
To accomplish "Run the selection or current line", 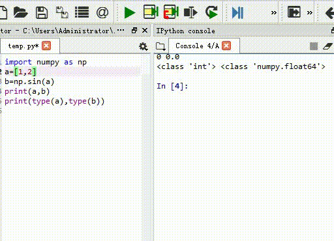I will click(190, 12).
